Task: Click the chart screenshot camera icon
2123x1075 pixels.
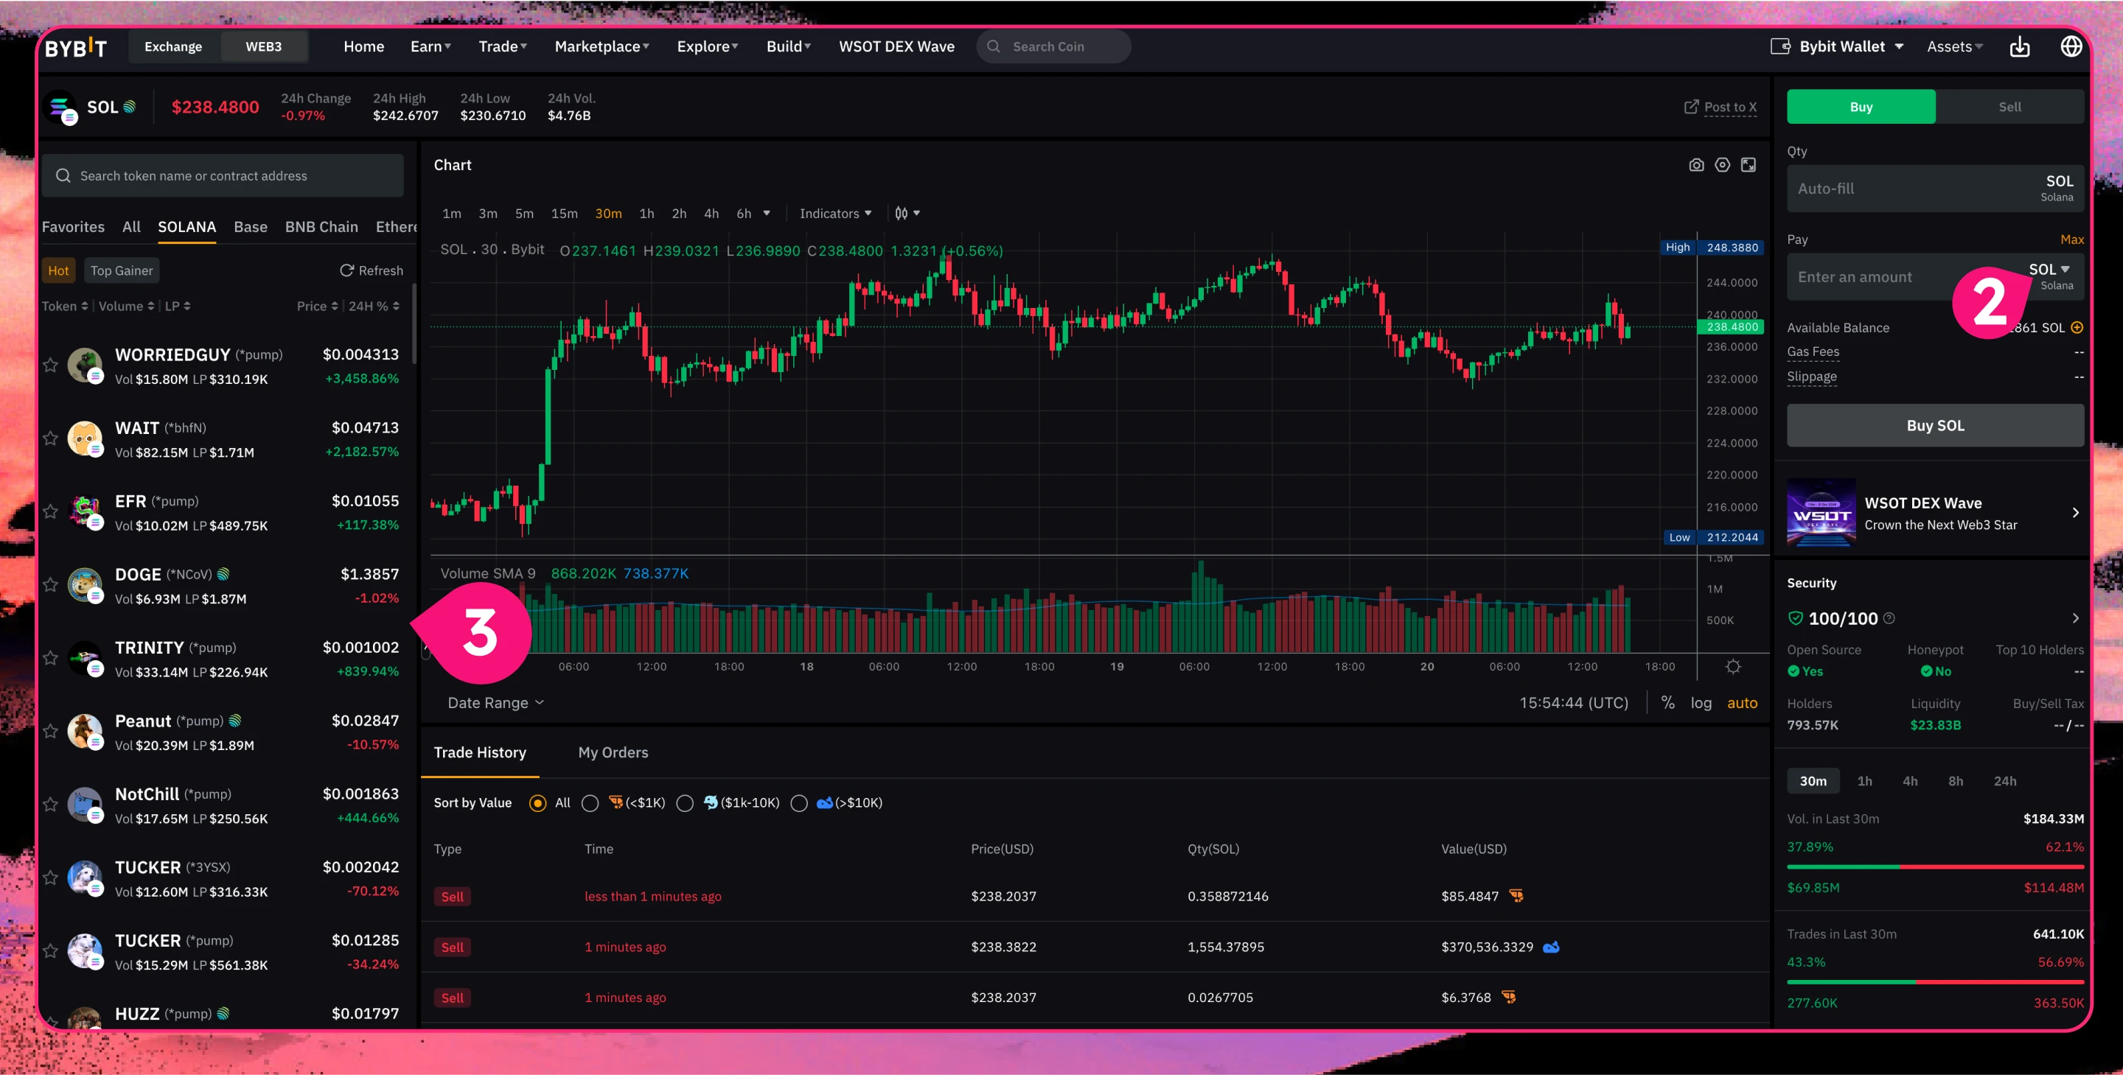Action: point(1696,165)
